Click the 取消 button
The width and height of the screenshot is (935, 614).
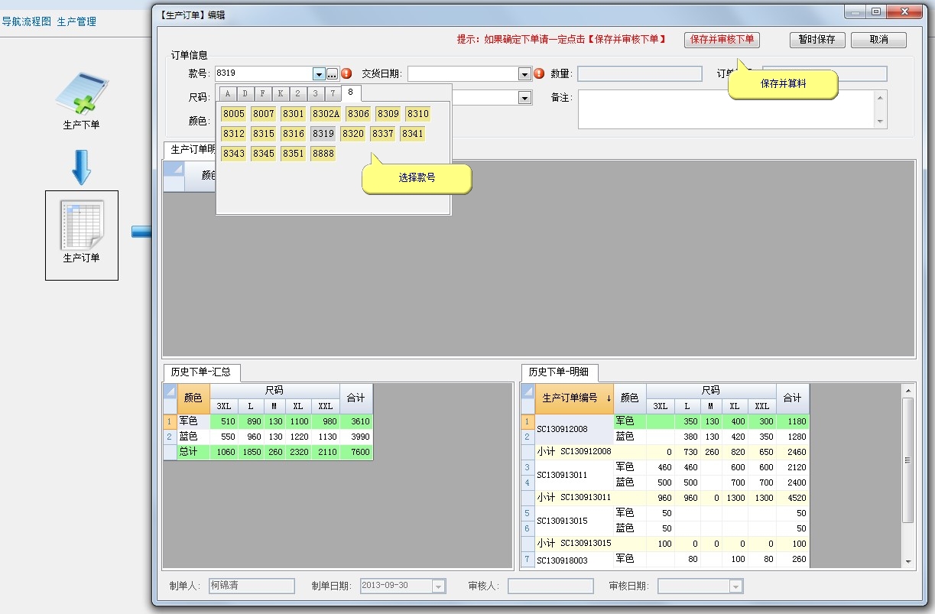pyautogui.click(x=878, y=40)
